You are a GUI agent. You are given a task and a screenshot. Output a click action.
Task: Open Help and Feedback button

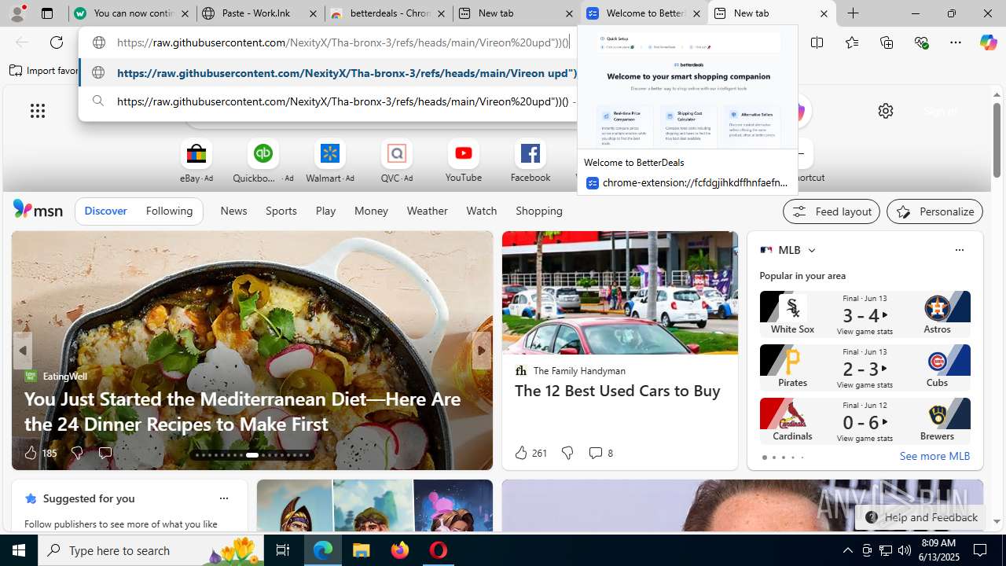pyautogui.click(x=920, y=517)
